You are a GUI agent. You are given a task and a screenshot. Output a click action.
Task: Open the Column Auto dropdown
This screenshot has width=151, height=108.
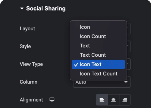102,83
